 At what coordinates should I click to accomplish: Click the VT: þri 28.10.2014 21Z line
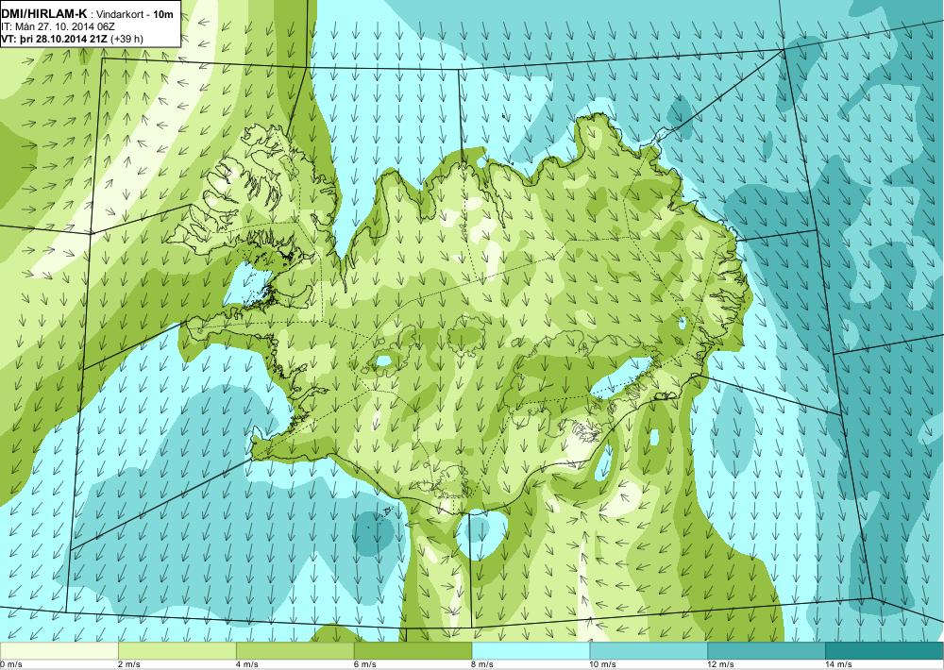click(73, 39)
